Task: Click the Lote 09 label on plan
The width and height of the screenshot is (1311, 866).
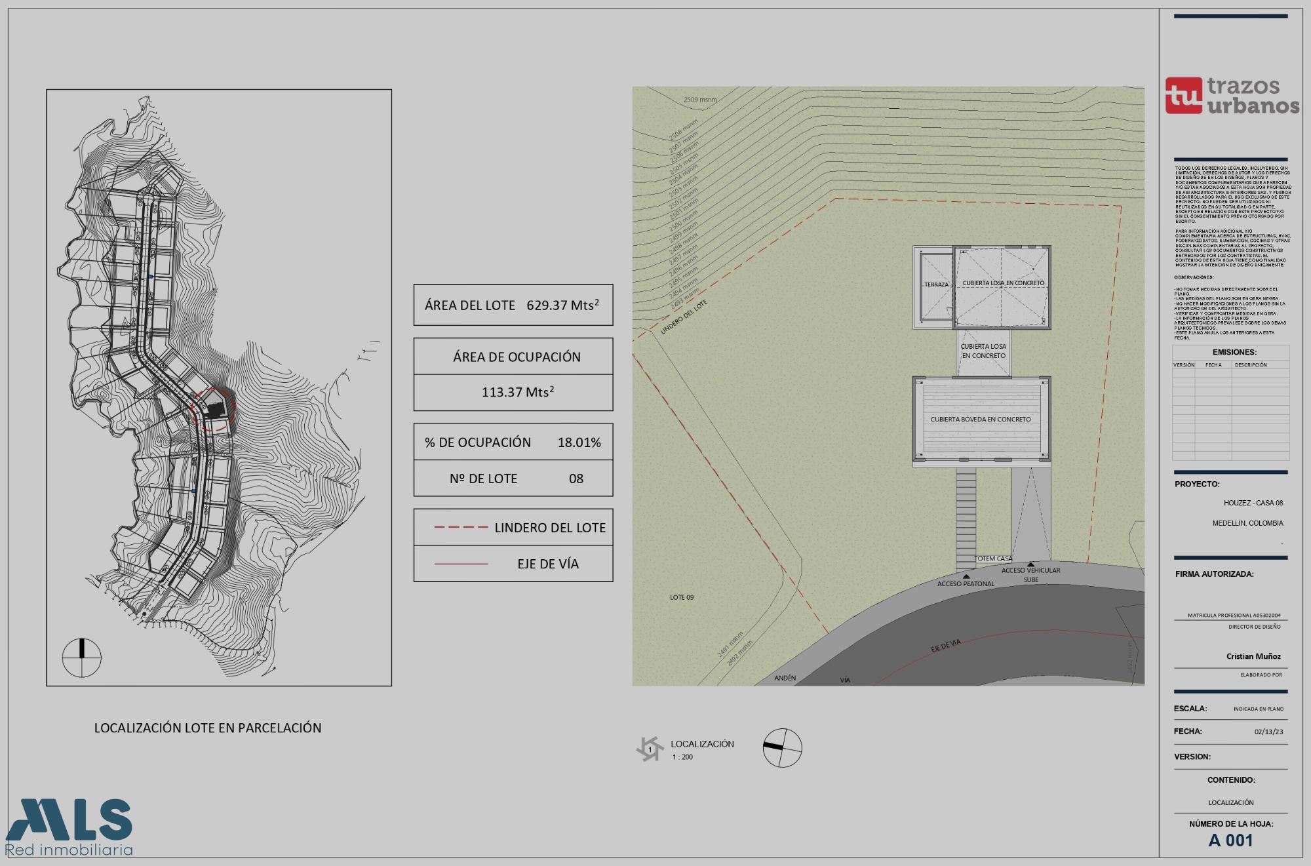Action: 681,597
